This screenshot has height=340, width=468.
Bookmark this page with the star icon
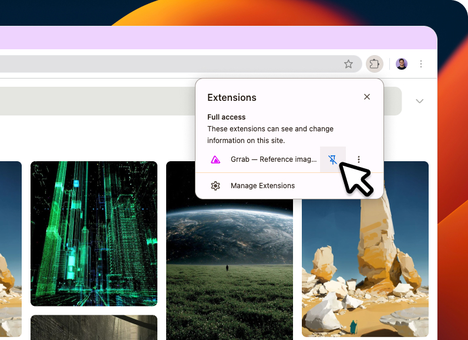pos(348,64)
